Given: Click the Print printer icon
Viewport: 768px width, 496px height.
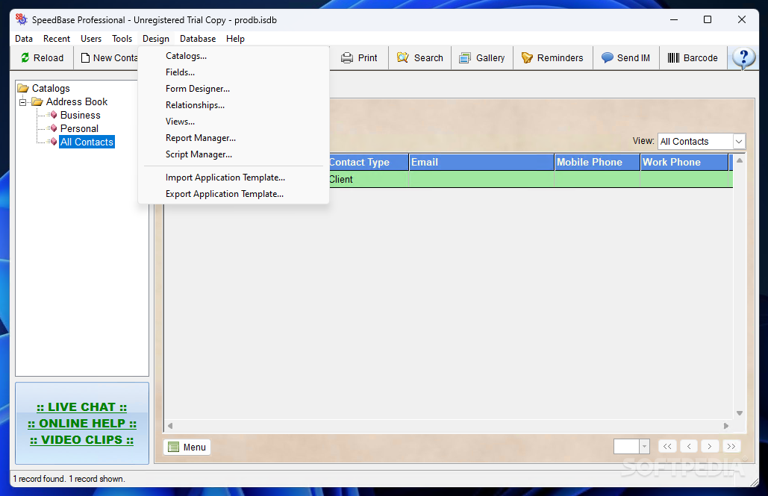Looking at the screenshot, I should click(x=347, y=57).
